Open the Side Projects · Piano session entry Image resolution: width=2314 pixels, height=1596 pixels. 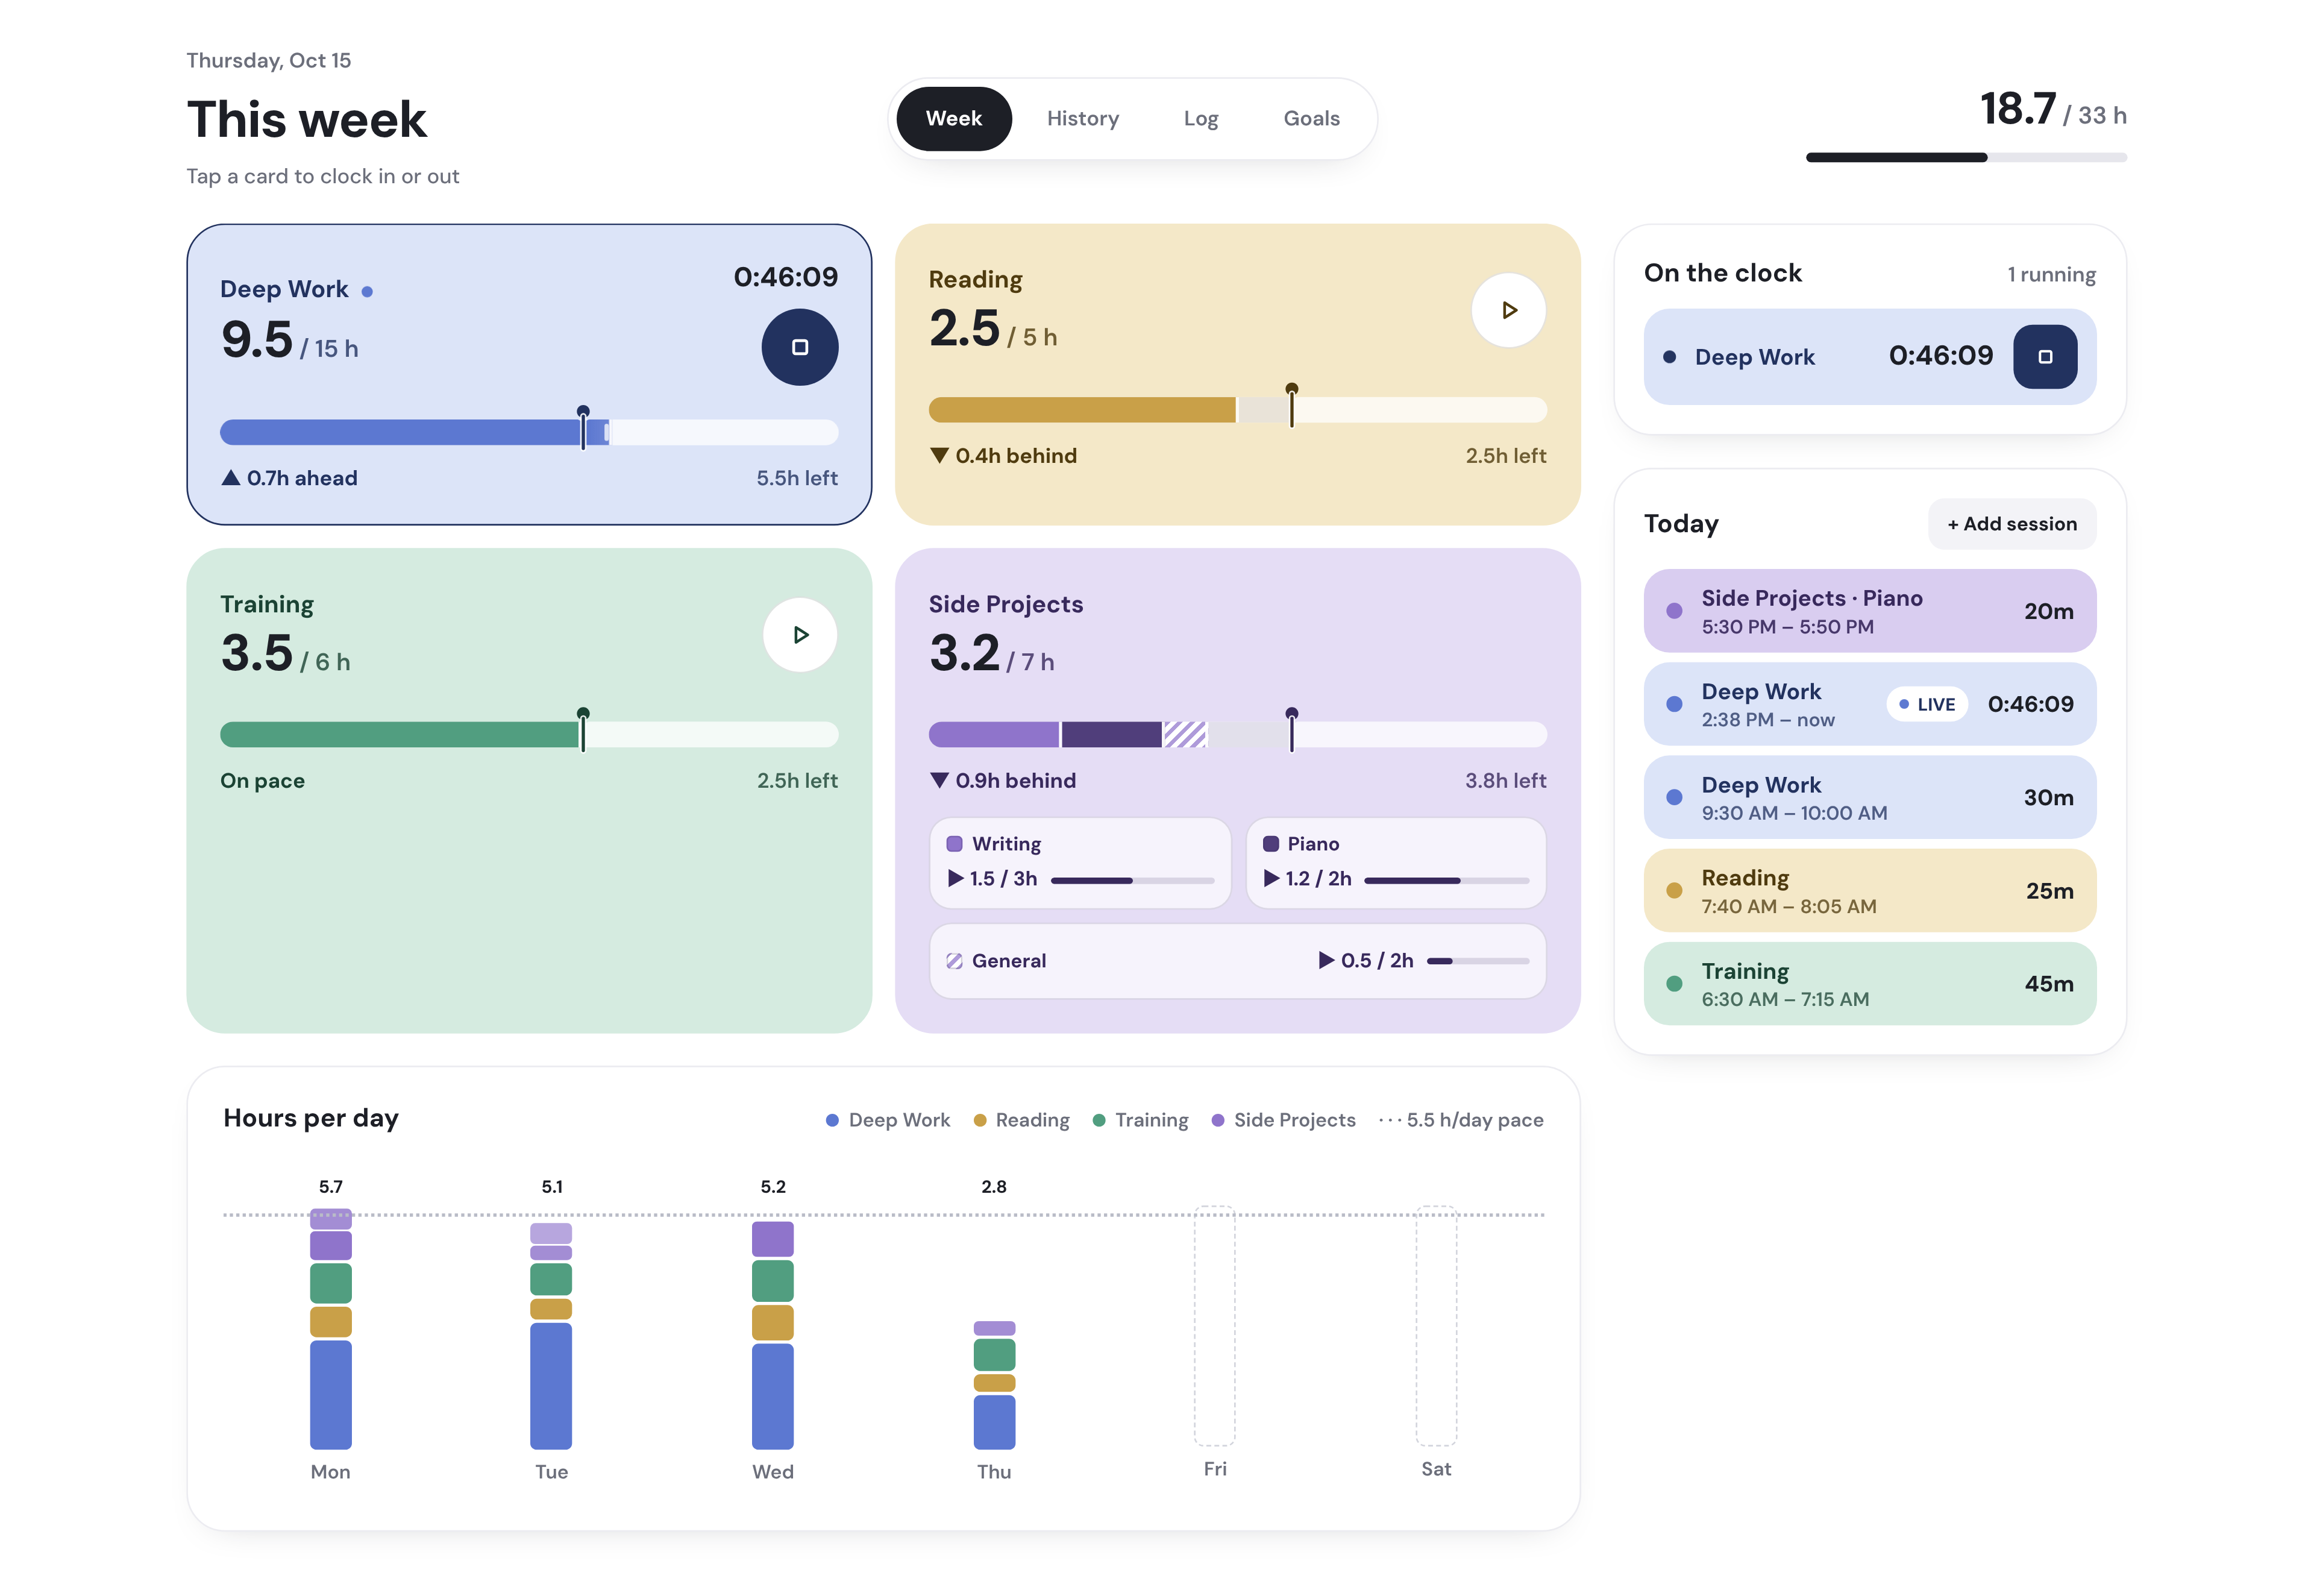[1869, 611]
